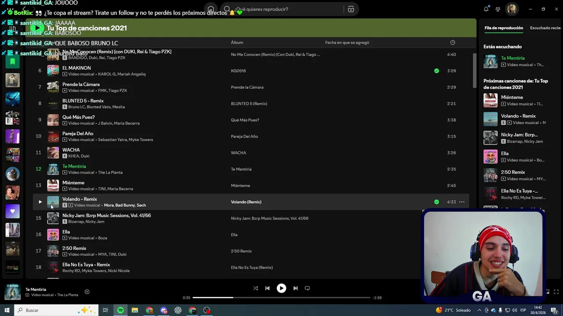
Task: Open the green bookmark item in sidebar
Action: tap(12, 61)
